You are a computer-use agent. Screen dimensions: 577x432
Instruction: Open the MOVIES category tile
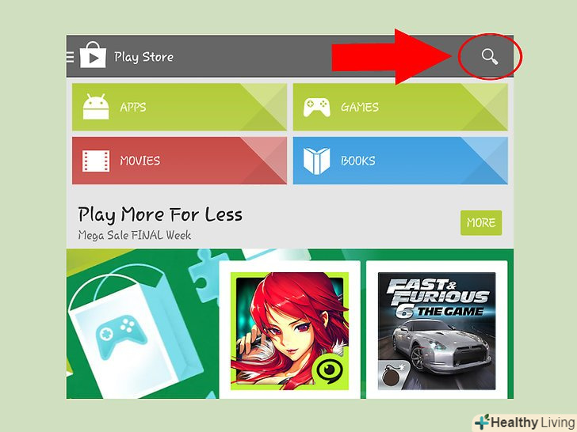pos(179,161)
